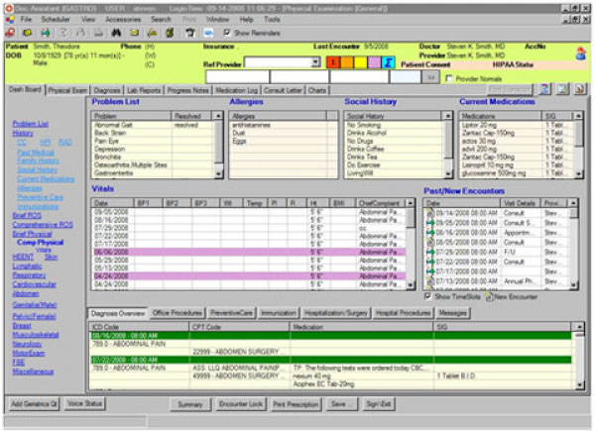Click the Voice Status button
The image size is (595, 431).
(84, 403)
